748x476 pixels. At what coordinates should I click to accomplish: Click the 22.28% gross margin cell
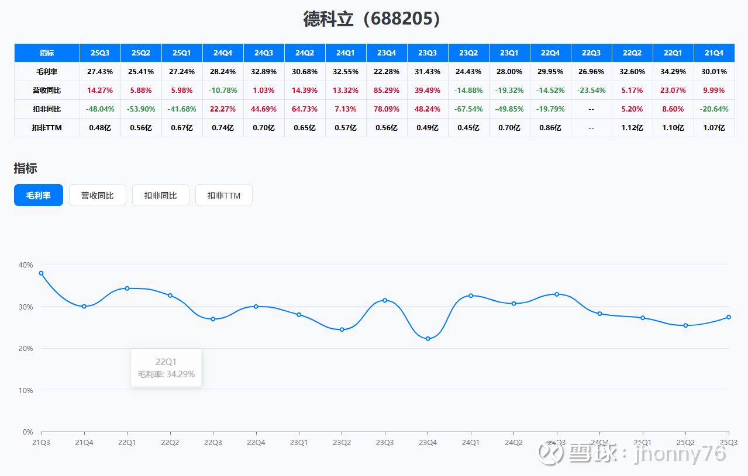click(387, 72)
